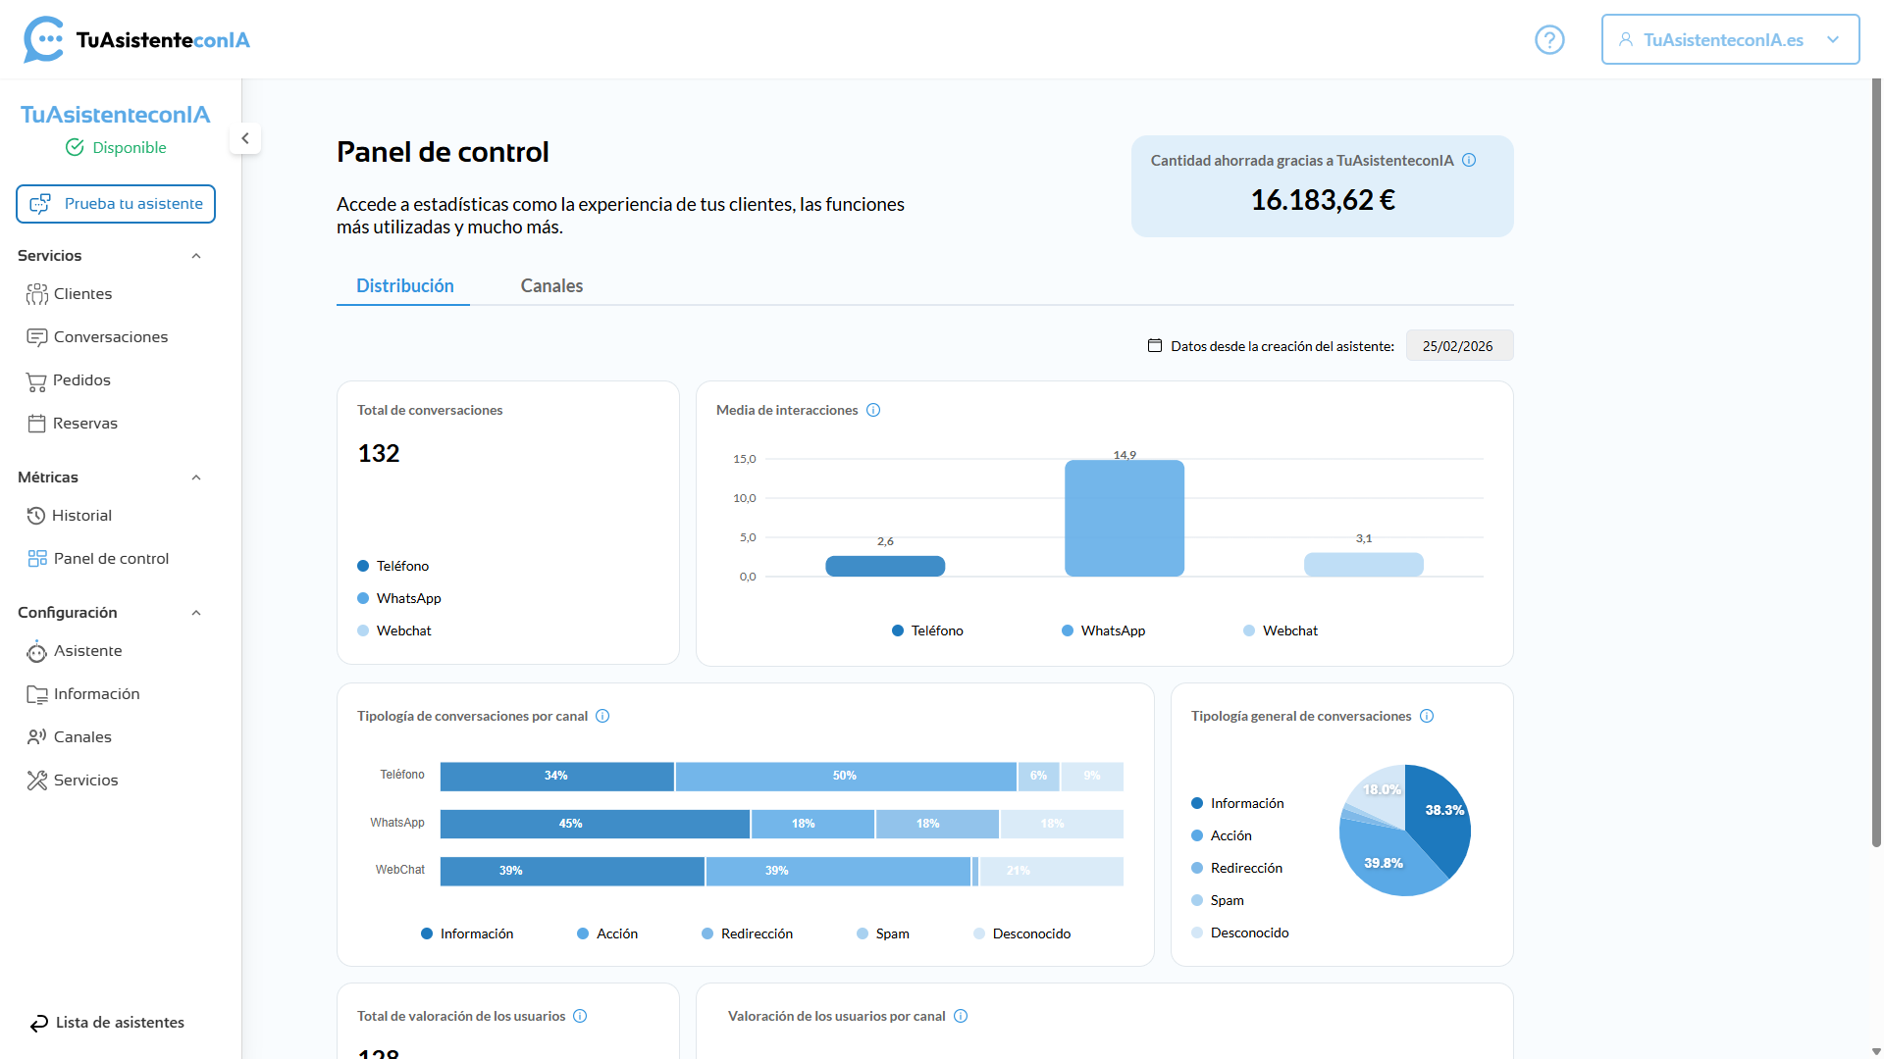The height and width of the screenshot is (1059, 1884).
Task: Select the Distribución tab
Action: click(404, 285)
